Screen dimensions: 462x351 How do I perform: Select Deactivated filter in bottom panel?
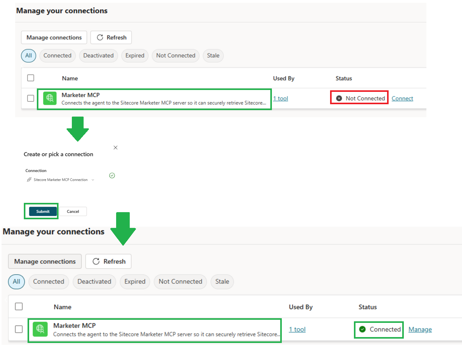[x=94, y=282]
